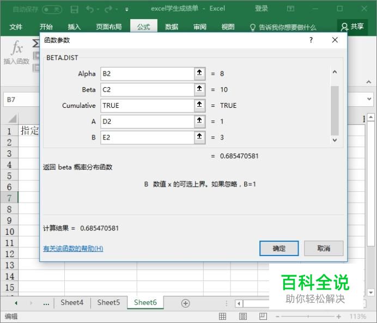Viewport: 377px width, 323px height.
Task: Click the worksheet vertical scroll up arrow
Action: coord(370,117)
